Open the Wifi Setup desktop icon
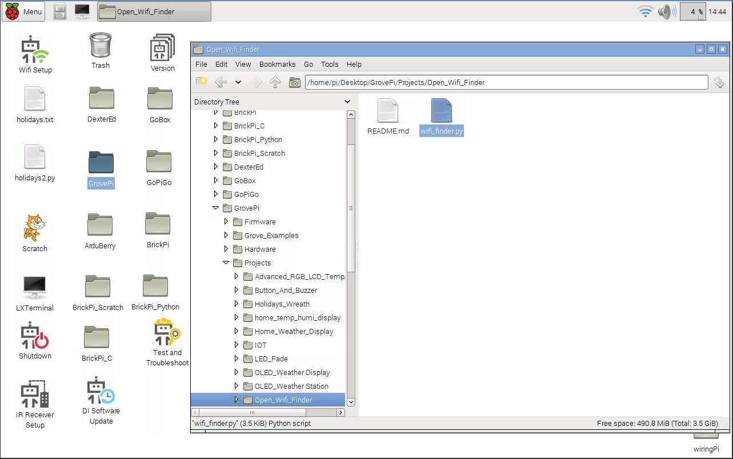Image resolution: width=733 pixels, height=459 pixels. click(x=35, y=55)
